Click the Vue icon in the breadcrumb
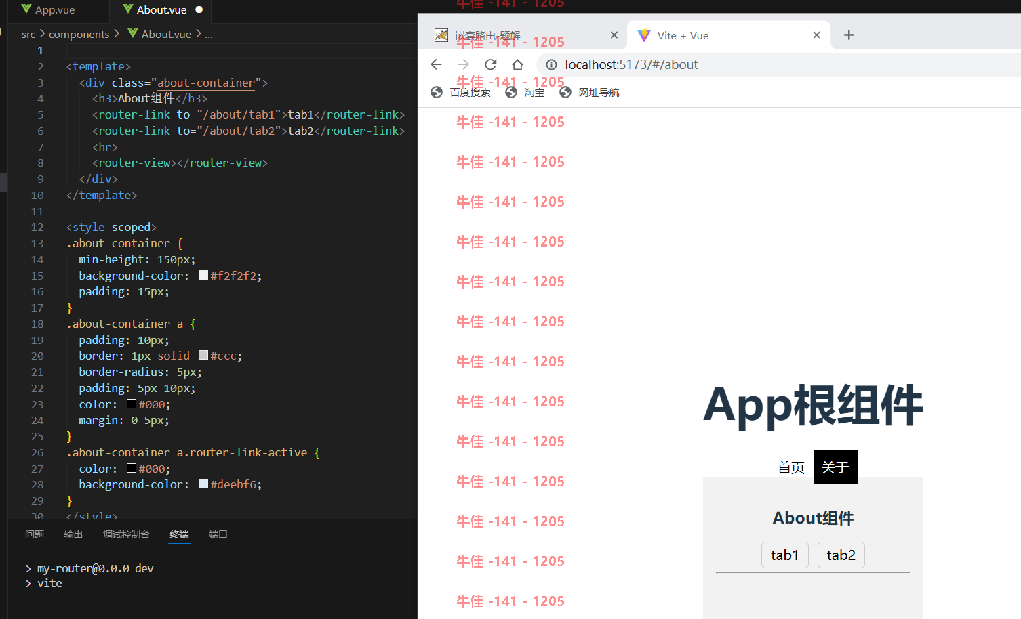 133,33
